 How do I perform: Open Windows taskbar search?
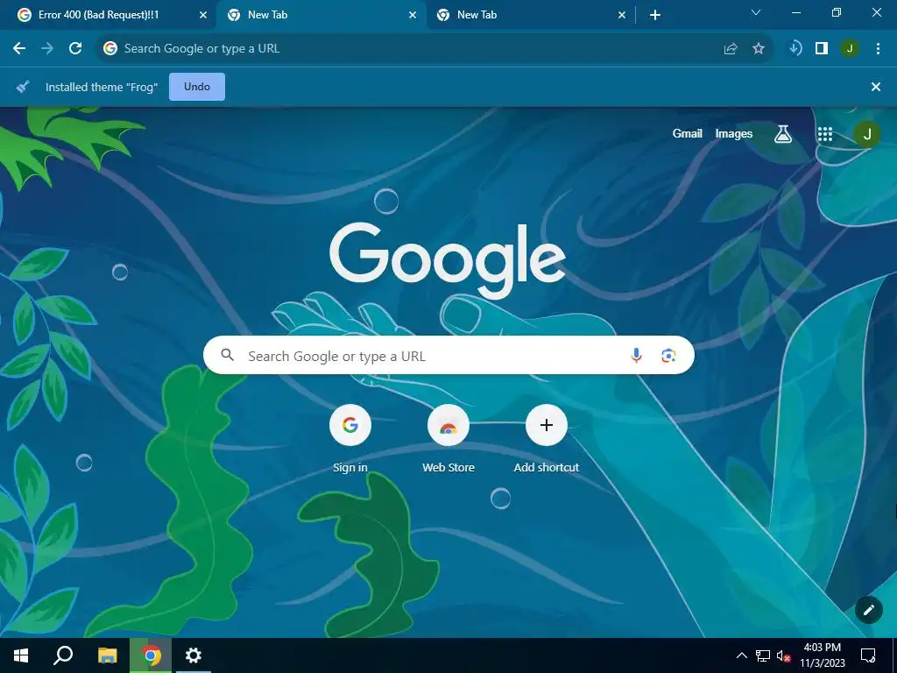(x=63, y=655)
